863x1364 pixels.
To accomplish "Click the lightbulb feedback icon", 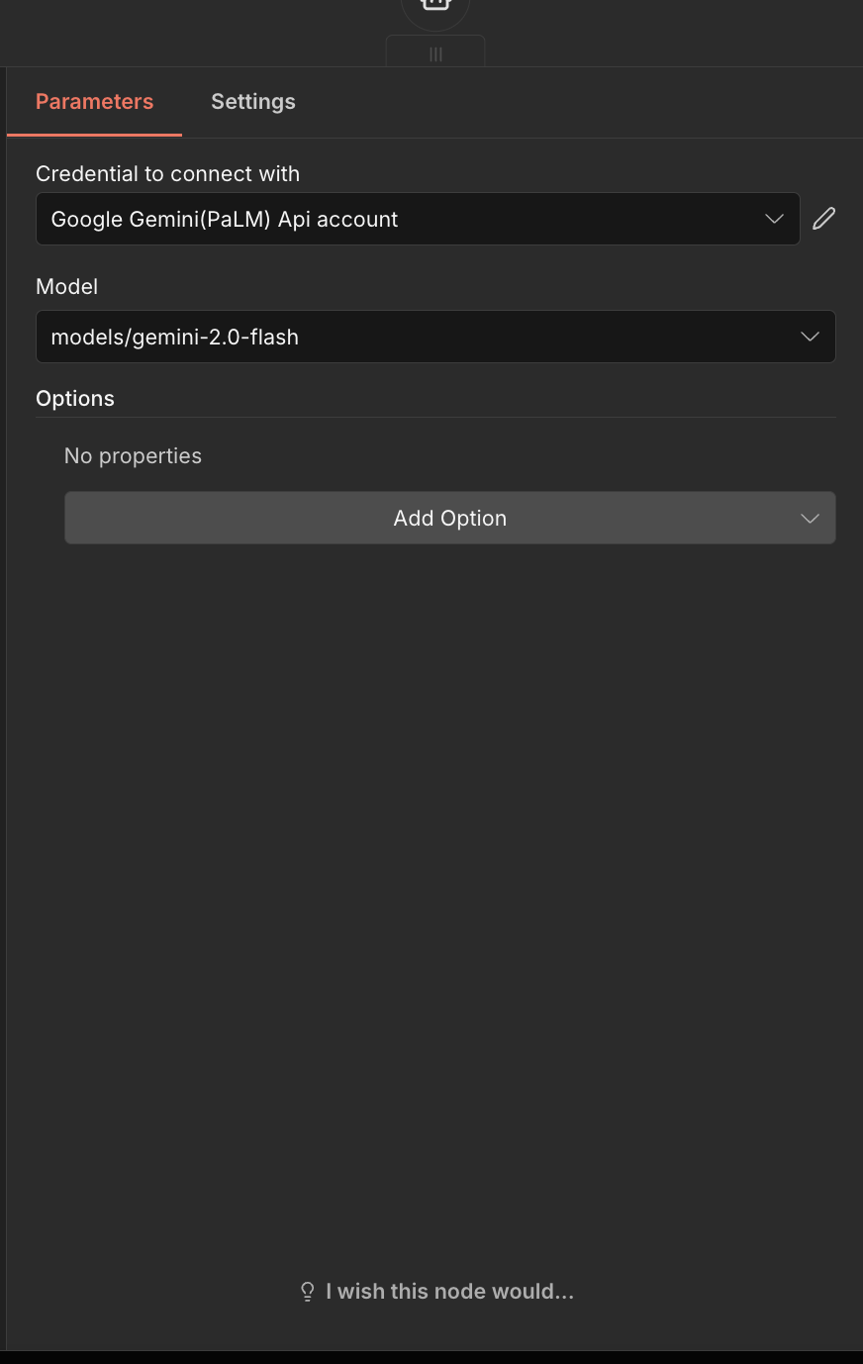I will (308, 1292).
